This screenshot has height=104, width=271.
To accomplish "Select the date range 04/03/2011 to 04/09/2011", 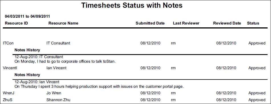I will pyautogui.click(x=27, y=17).
